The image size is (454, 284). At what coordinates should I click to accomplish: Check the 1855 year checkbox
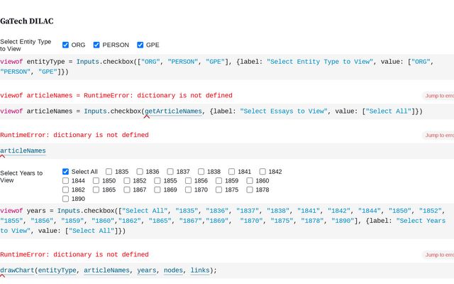click(x=157, y=180)
